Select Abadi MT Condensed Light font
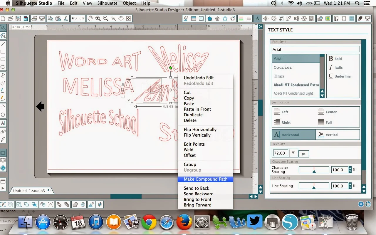 point(296,93)
